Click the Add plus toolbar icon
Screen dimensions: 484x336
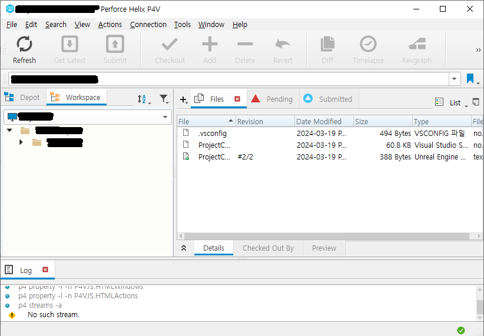click(210, 44)
